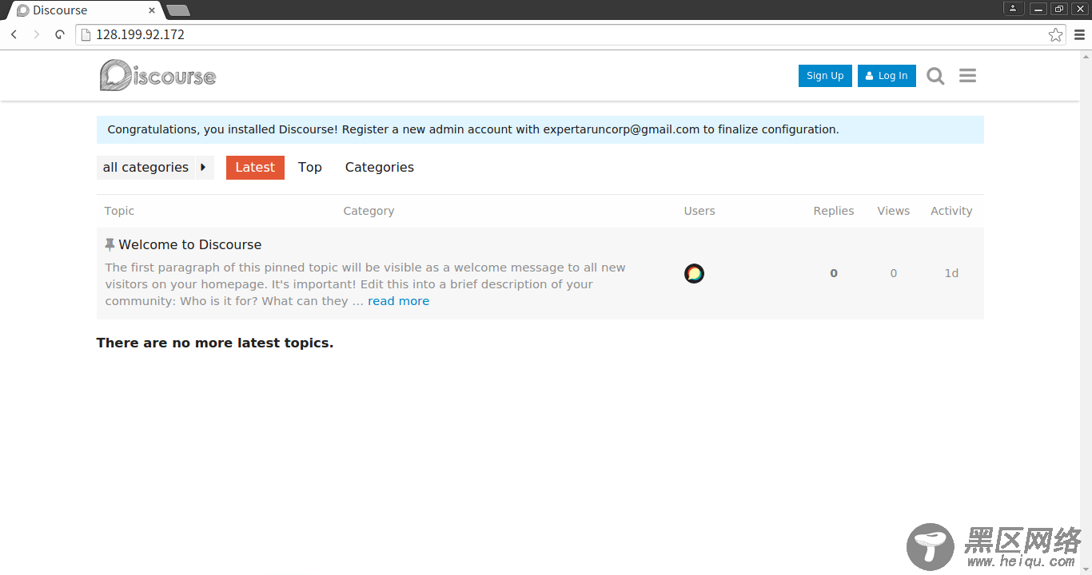This screenshot has height=575, width=1092.
Task: Open the Welcome to Discourse topic
Action: point(190,244)
